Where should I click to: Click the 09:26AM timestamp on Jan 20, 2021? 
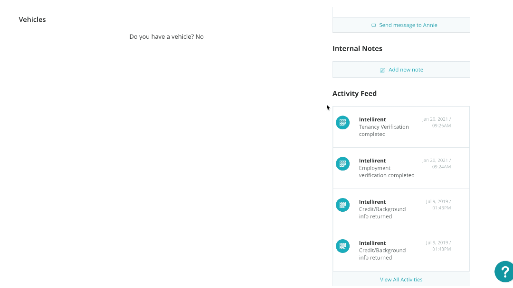(441, 126)
